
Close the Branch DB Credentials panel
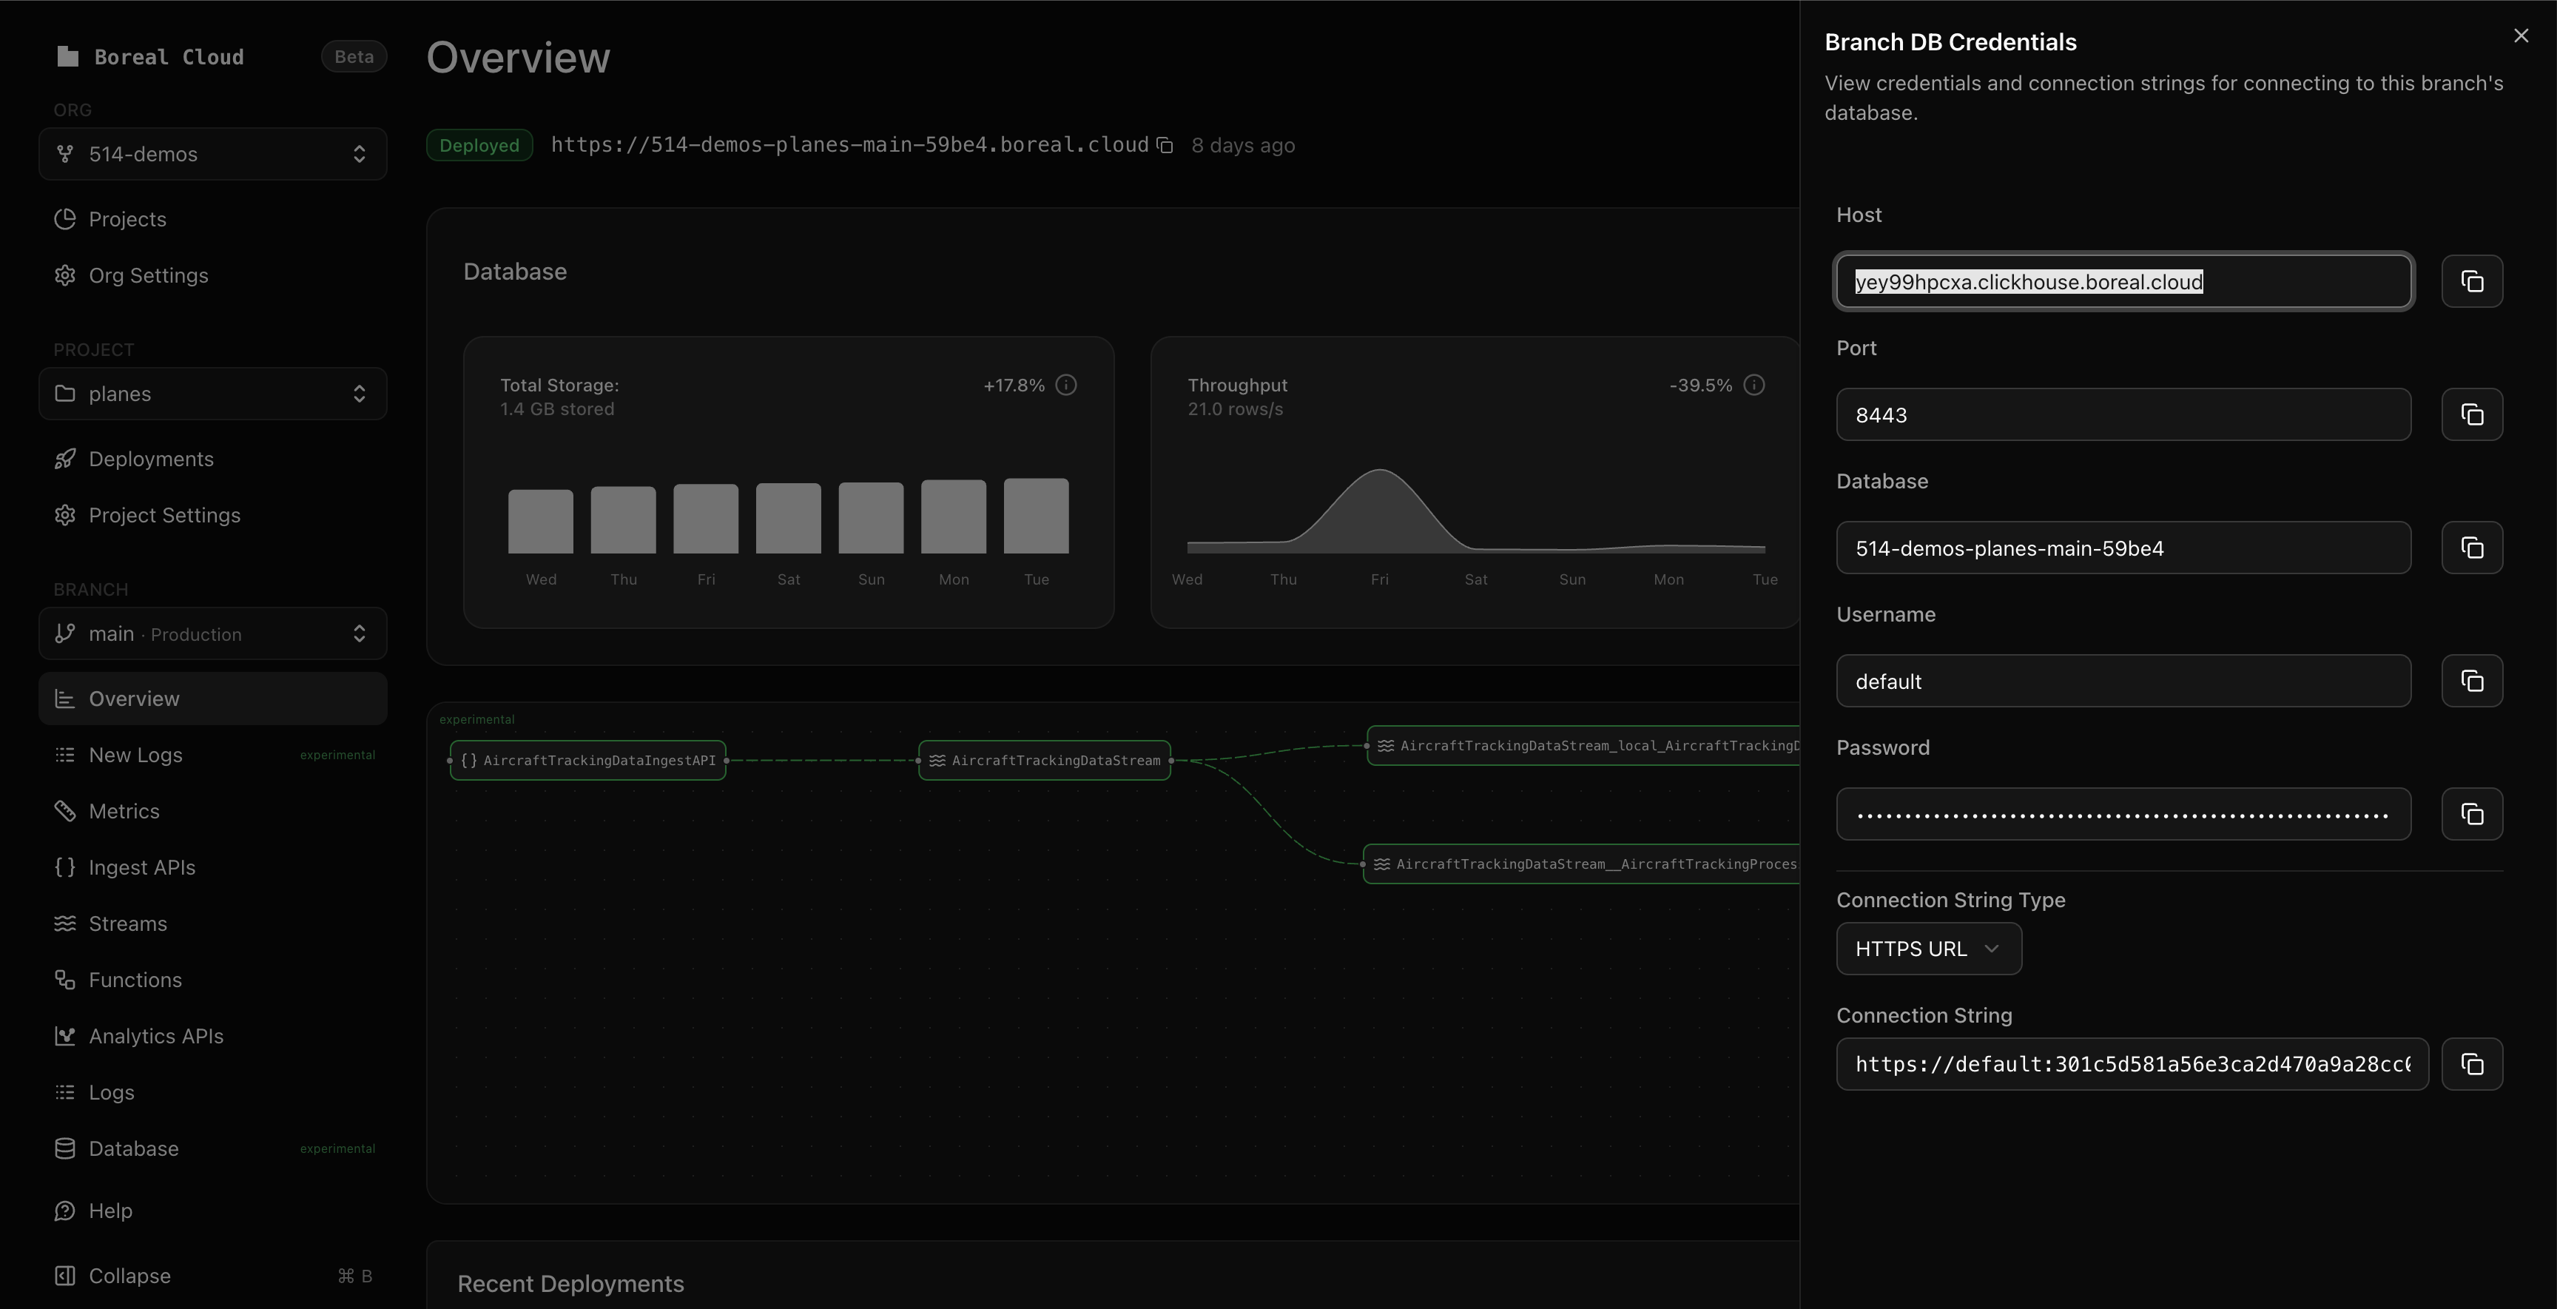tap(2520, 36)
